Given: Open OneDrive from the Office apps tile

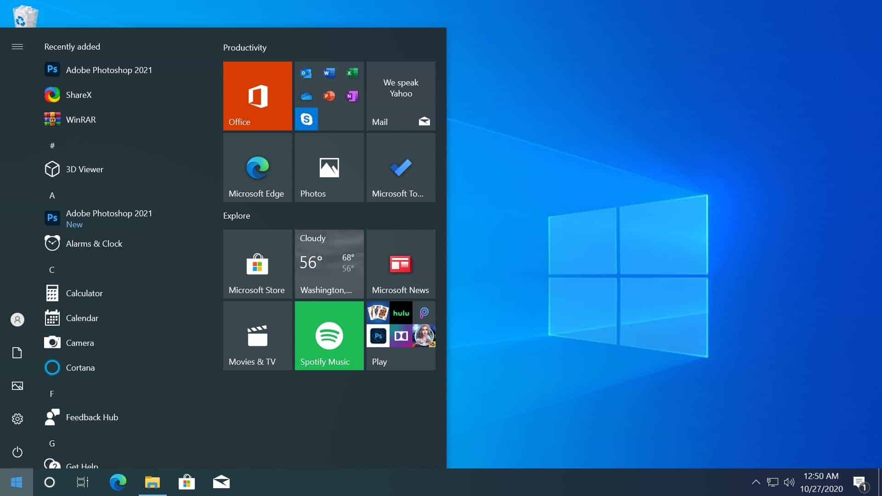Looking at the screenshot, I should [x=306, y=96].
